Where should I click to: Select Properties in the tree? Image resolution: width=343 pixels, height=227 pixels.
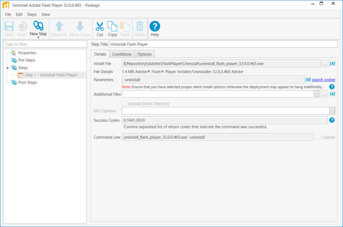pos(27,53)
